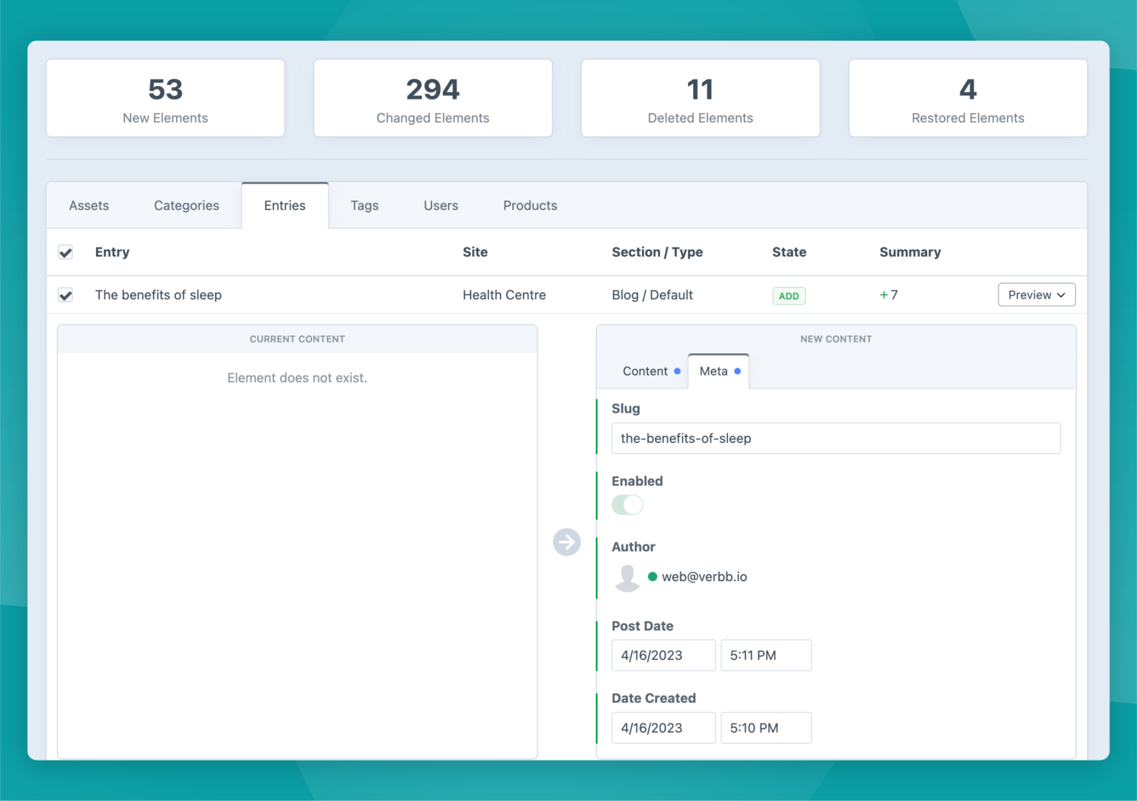Click the author avatar silhouette icon
1137x801 pixels.
tap(627, 577)
